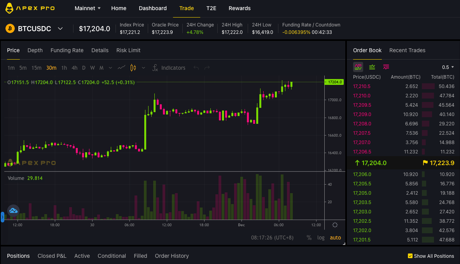Screen dimensions: 460x264
Task: Click the Indicators button label
Action: coord(173,68)
